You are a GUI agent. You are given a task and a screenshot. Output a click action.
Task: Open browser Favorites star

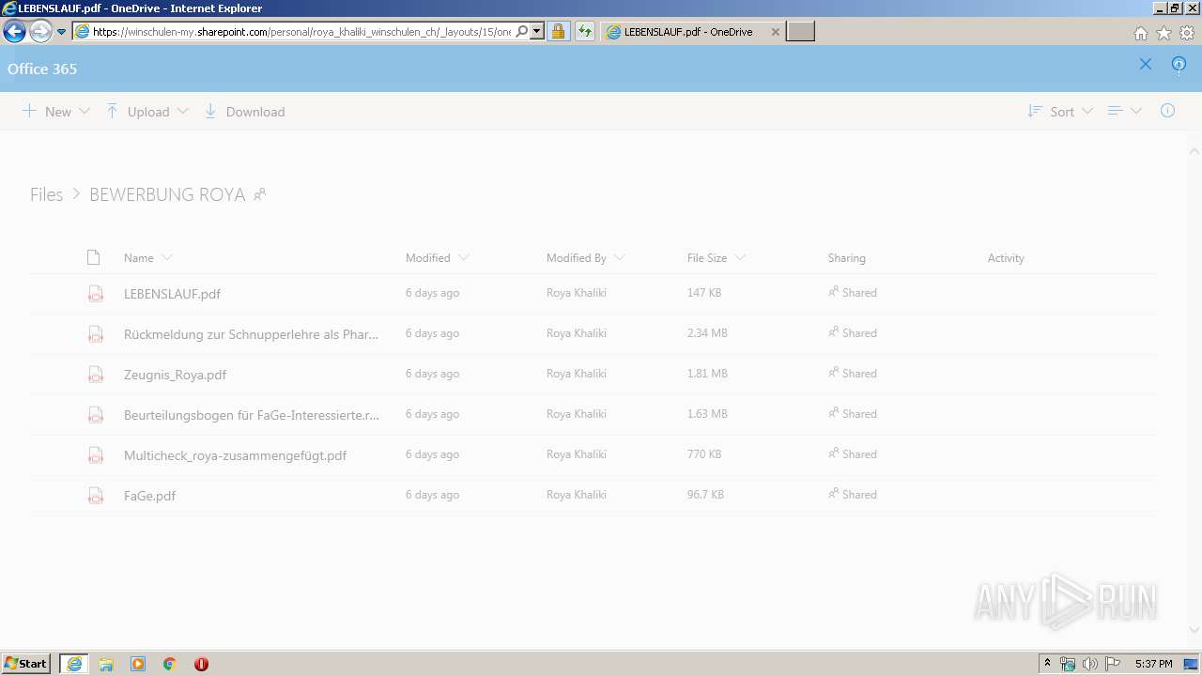pyautogui.click(x=1163, y=33)
